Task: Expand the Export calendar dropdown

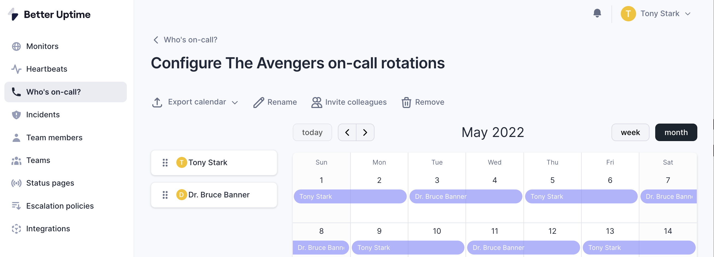Action: [x=235, y=103]
